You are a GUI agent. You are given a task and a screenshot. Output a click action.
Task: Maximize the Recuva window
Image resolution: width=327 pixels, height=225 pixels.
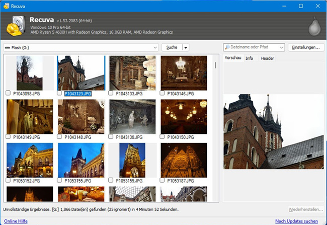(x=301, y=6)
